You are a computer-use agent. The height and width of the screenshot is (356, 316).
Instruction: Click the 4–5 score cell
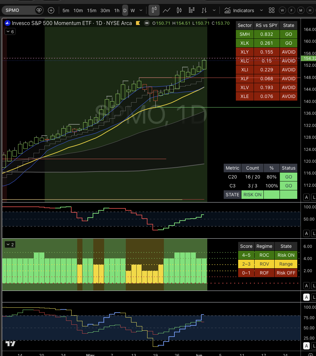(x=246, y=255)
